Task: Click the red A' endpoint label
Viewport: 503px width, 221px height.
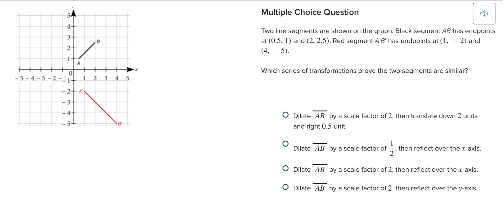Action: [81, 91]
